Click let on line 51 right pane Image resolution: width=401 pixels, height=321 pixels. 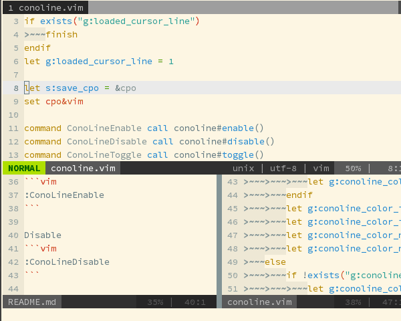click(x=315, y=289)
